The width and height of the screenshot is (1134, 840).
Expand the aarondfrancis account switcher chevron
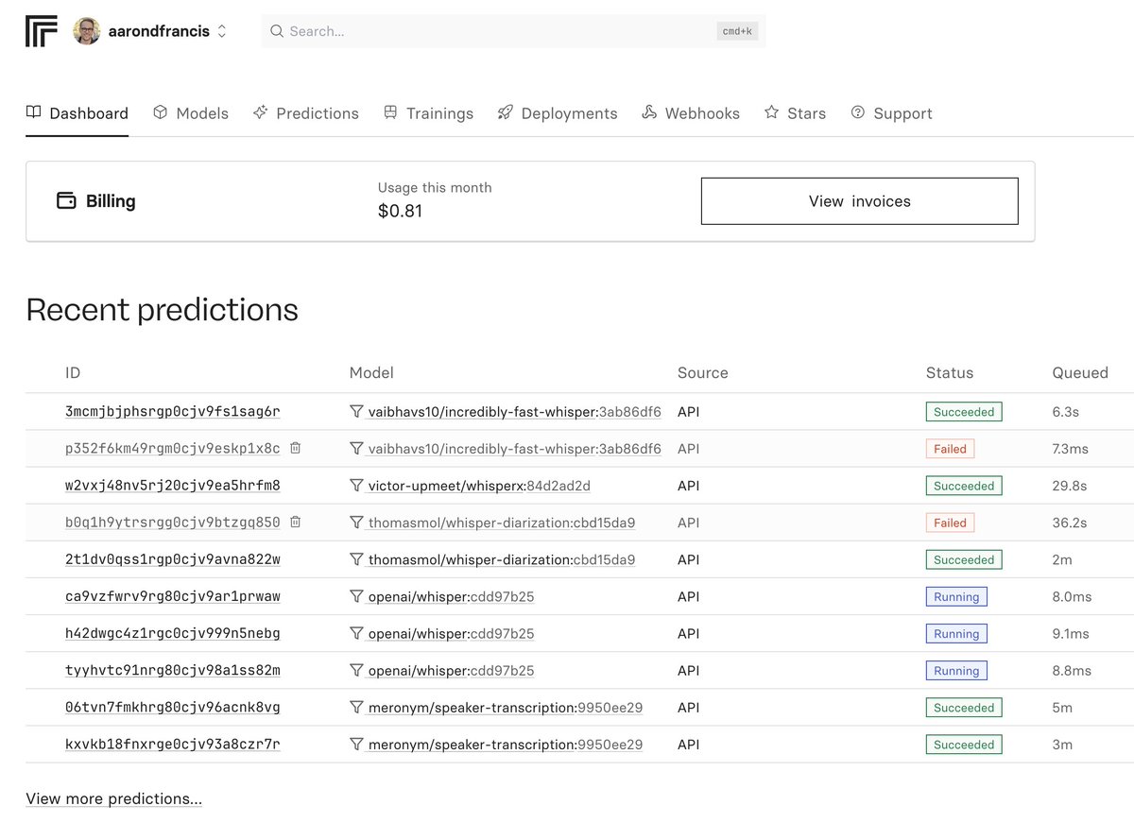click(x=222, y=31)
